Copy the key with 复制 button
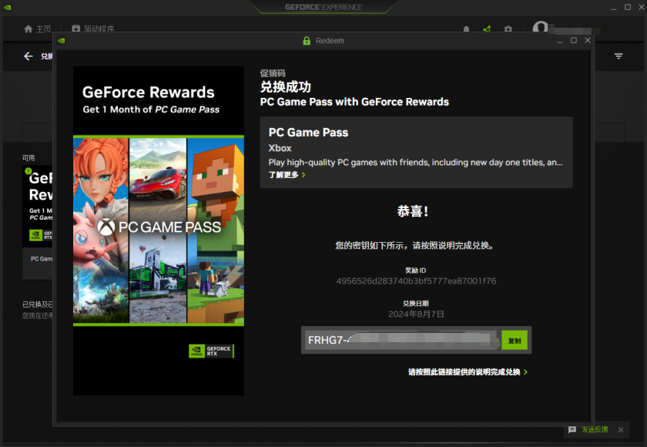This screenshot has height=447, width=647. (515, 340)
